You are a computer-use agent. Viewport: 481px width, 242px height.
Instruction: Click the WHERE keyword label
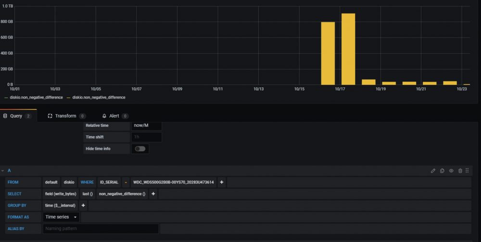tap(87, 182)
